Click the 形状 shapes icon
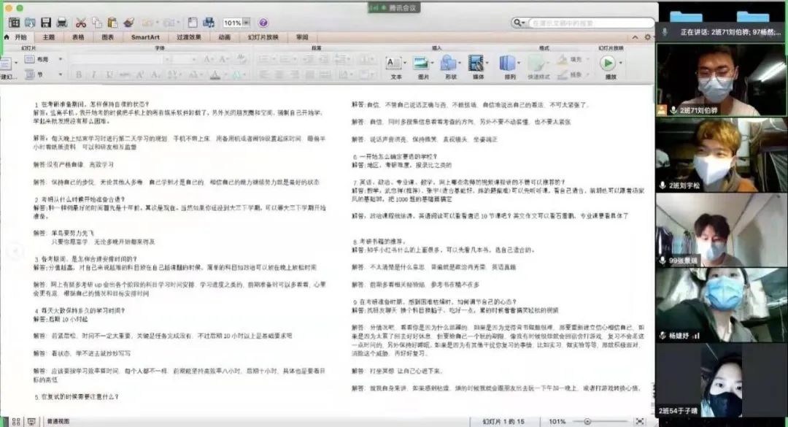 coord(451,65)
